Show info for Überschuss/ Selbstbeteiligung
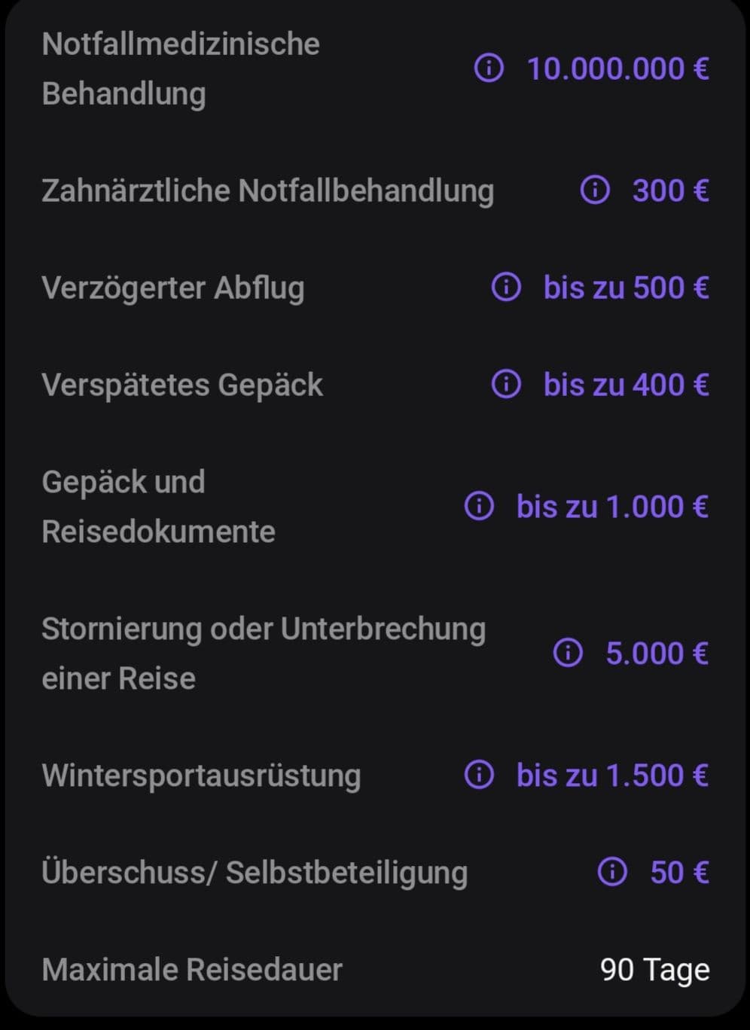 coord(612,872)
